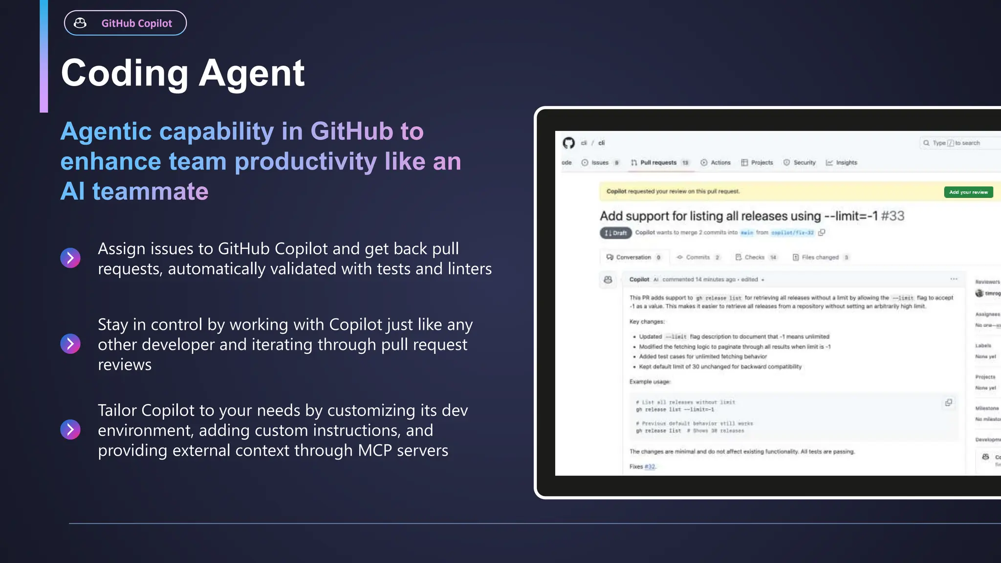Viewport: 1001px width, 563px height.
Task: Switch to the Conversation tab
Action: (634, 258)
